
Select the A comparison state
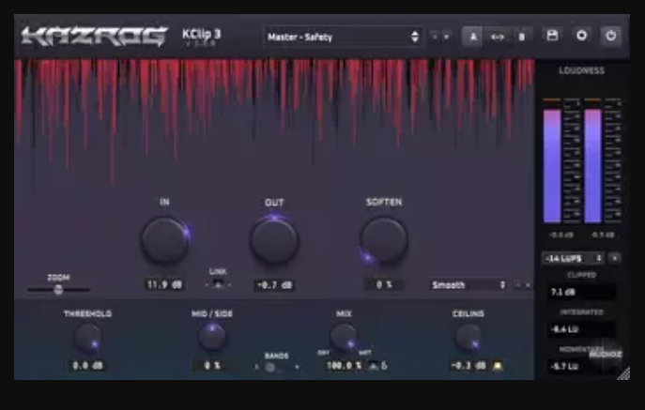(x=472, y=37)
